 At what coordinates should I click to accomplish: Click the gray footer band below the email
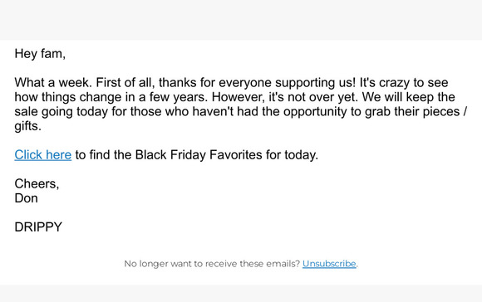coord(241,294)
